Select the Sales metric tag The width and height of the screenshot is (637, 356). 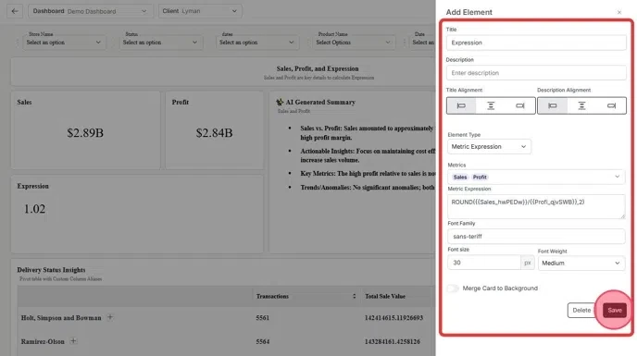point(460,177)
